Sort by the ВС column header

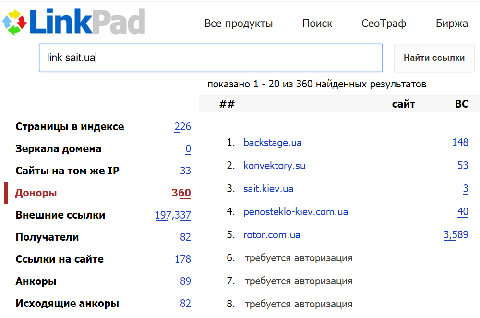coord(461,104)
